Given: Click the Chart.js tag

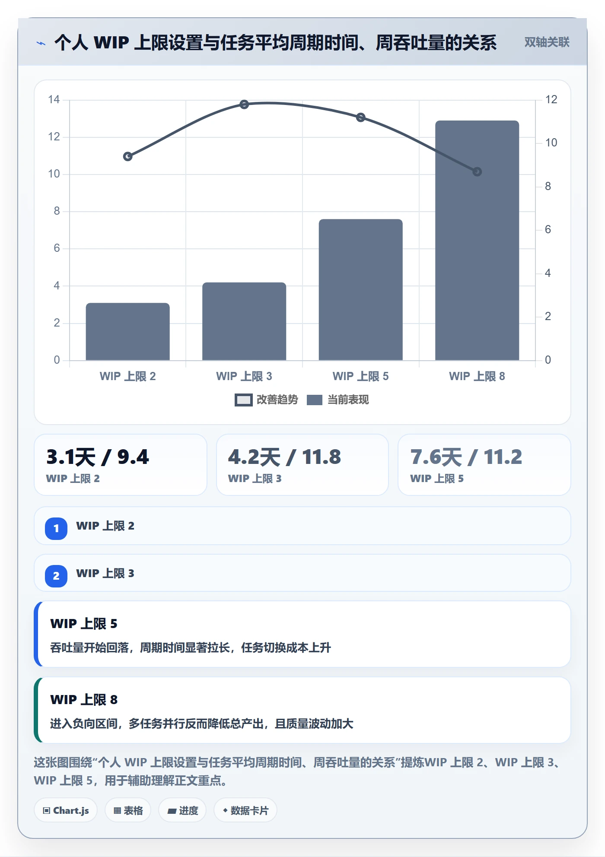Looking at the screenshot, I should coord(66,810).
